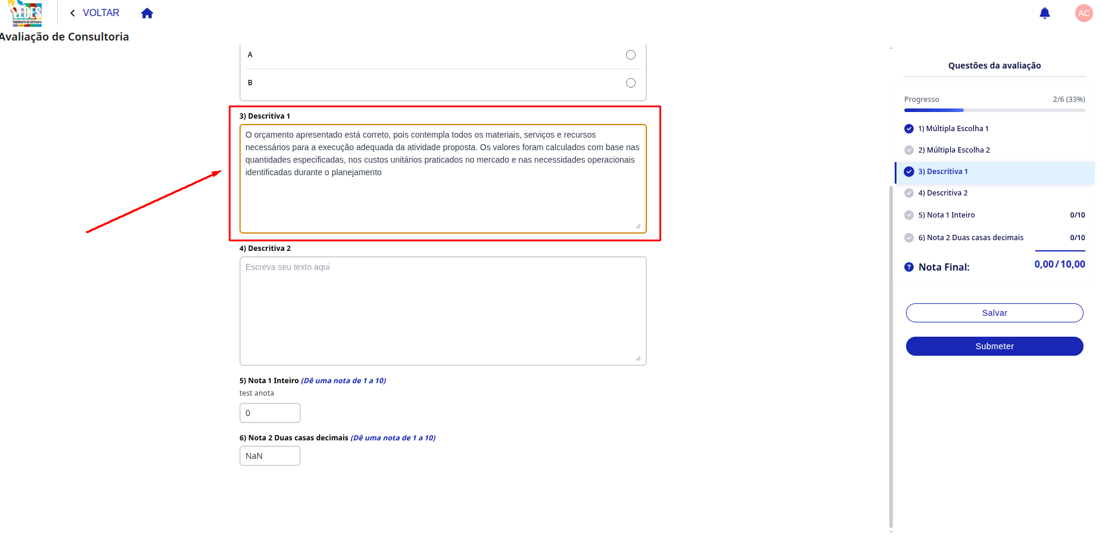Click the 0,00/10,00 final score

(1059, 264)
